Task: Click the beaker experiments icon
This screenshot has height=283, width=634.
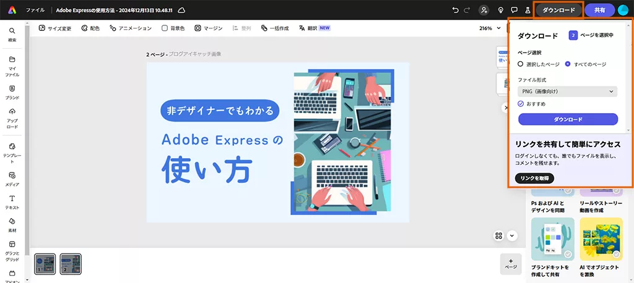Action: point(528,10)
